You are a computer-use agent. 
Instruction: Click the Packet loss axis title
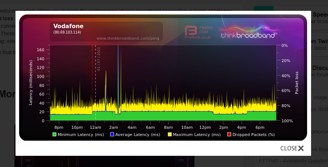(x=297, y=83)
